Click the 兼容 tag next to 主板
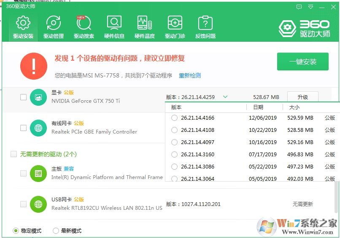 (69, 168)
